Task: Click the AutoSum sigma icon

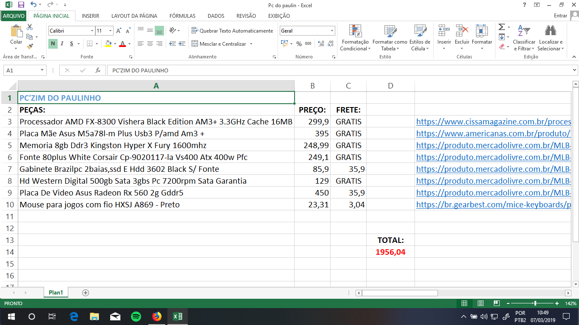Action: (x=501, y=27)
